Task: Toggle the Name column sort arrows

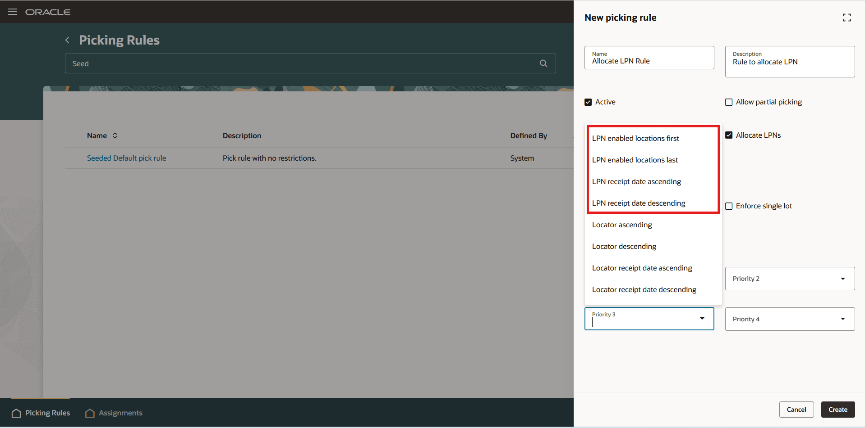Action: click(115, 135)
